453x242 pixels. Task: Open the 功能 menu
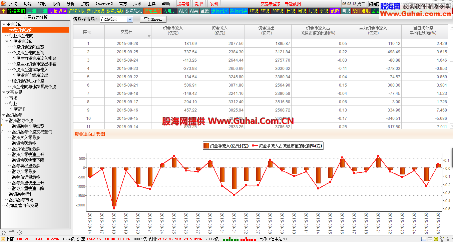click(x=28, y=4)
